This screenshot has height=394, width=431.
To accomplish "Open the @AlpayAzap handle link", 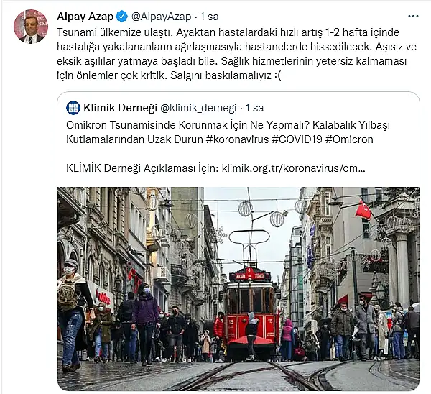I will click(x=161, y=17).
